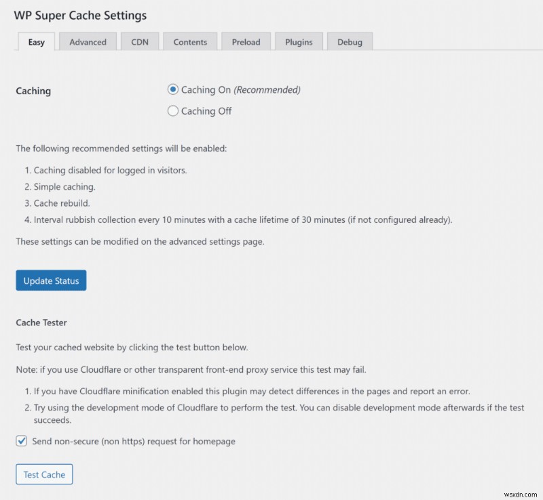This screenshot has height=500, width=543.
Task: Switch to the Advanced tab
Action: 88,41
